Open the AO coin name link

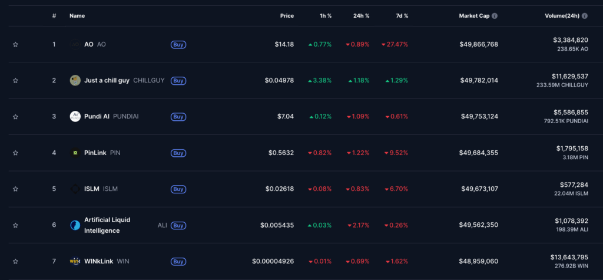pyautogui.click(x=89, y=44)
